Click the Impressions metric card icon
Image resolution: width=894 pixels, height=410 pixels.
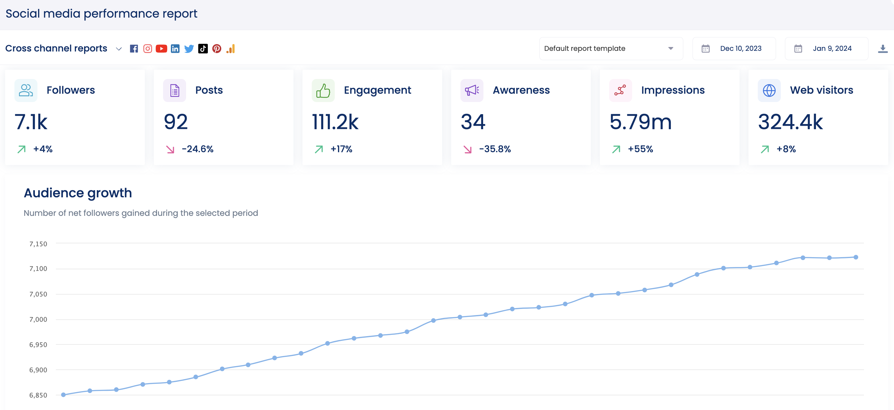tap(620, 90)
